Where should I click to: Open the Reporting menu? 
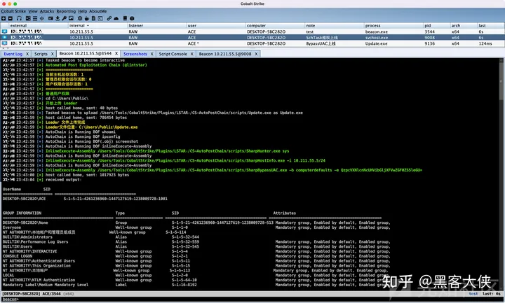pyautogui.click(x=66, y=11)
